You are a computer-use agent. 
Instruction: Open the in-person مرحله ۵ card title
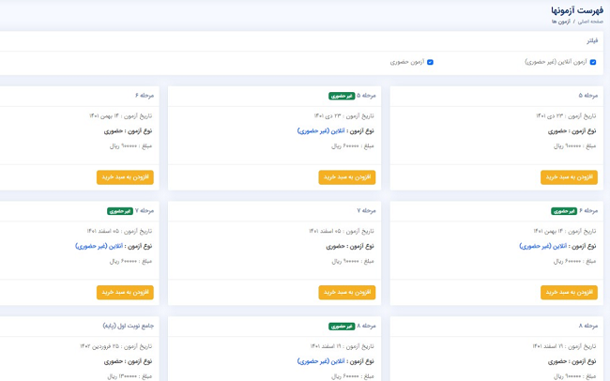587,96
